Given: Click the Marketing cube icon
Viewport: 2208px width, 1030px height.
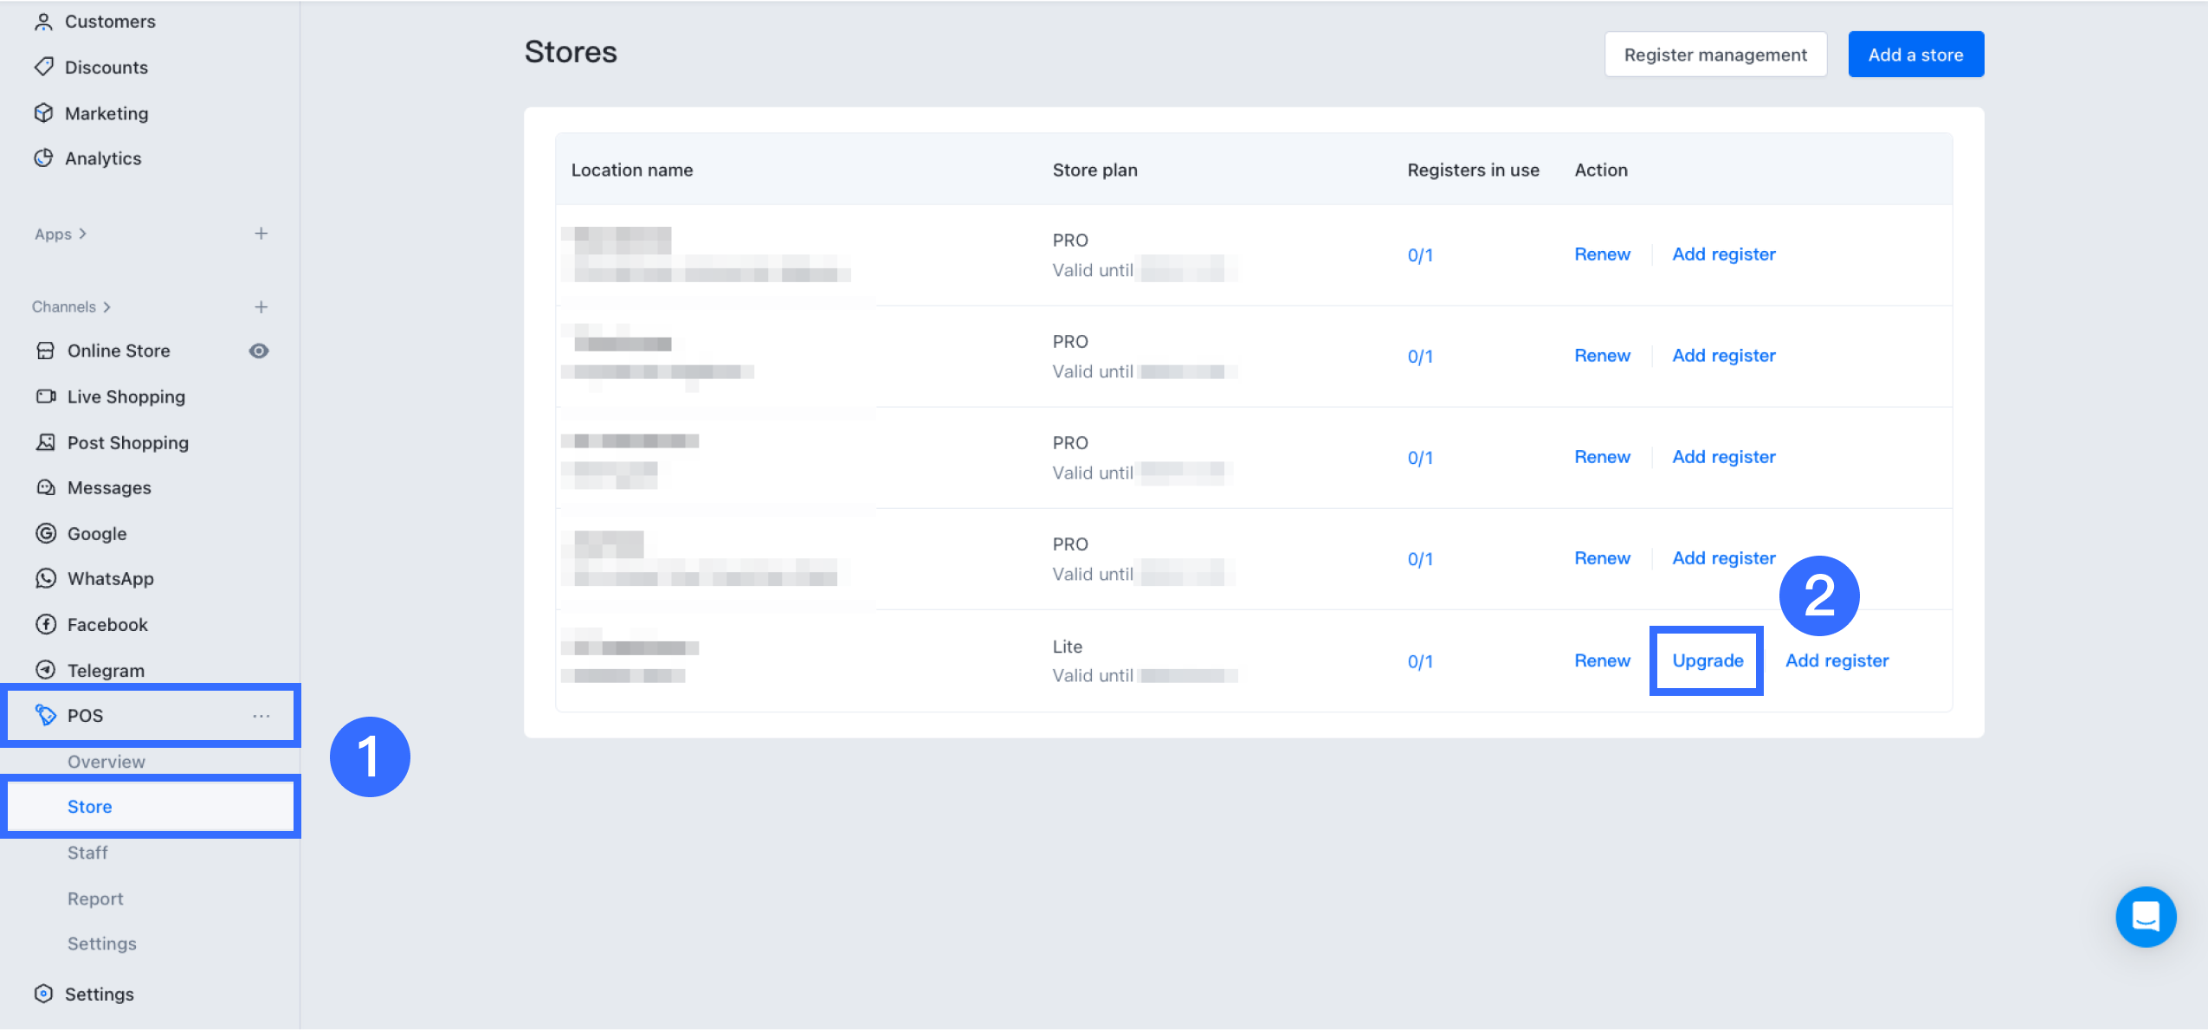Looking at the screenshot, I should point(43,113).
